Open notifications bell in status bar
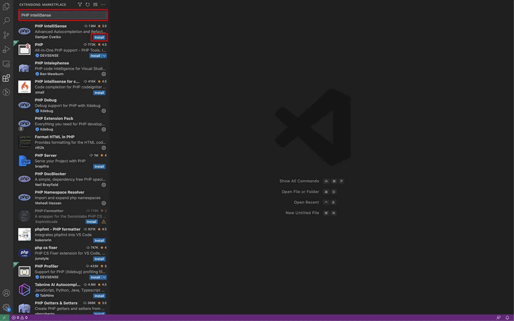Viewport: 514px width, 321px height. pyautogui.click(x=507, y=318)
